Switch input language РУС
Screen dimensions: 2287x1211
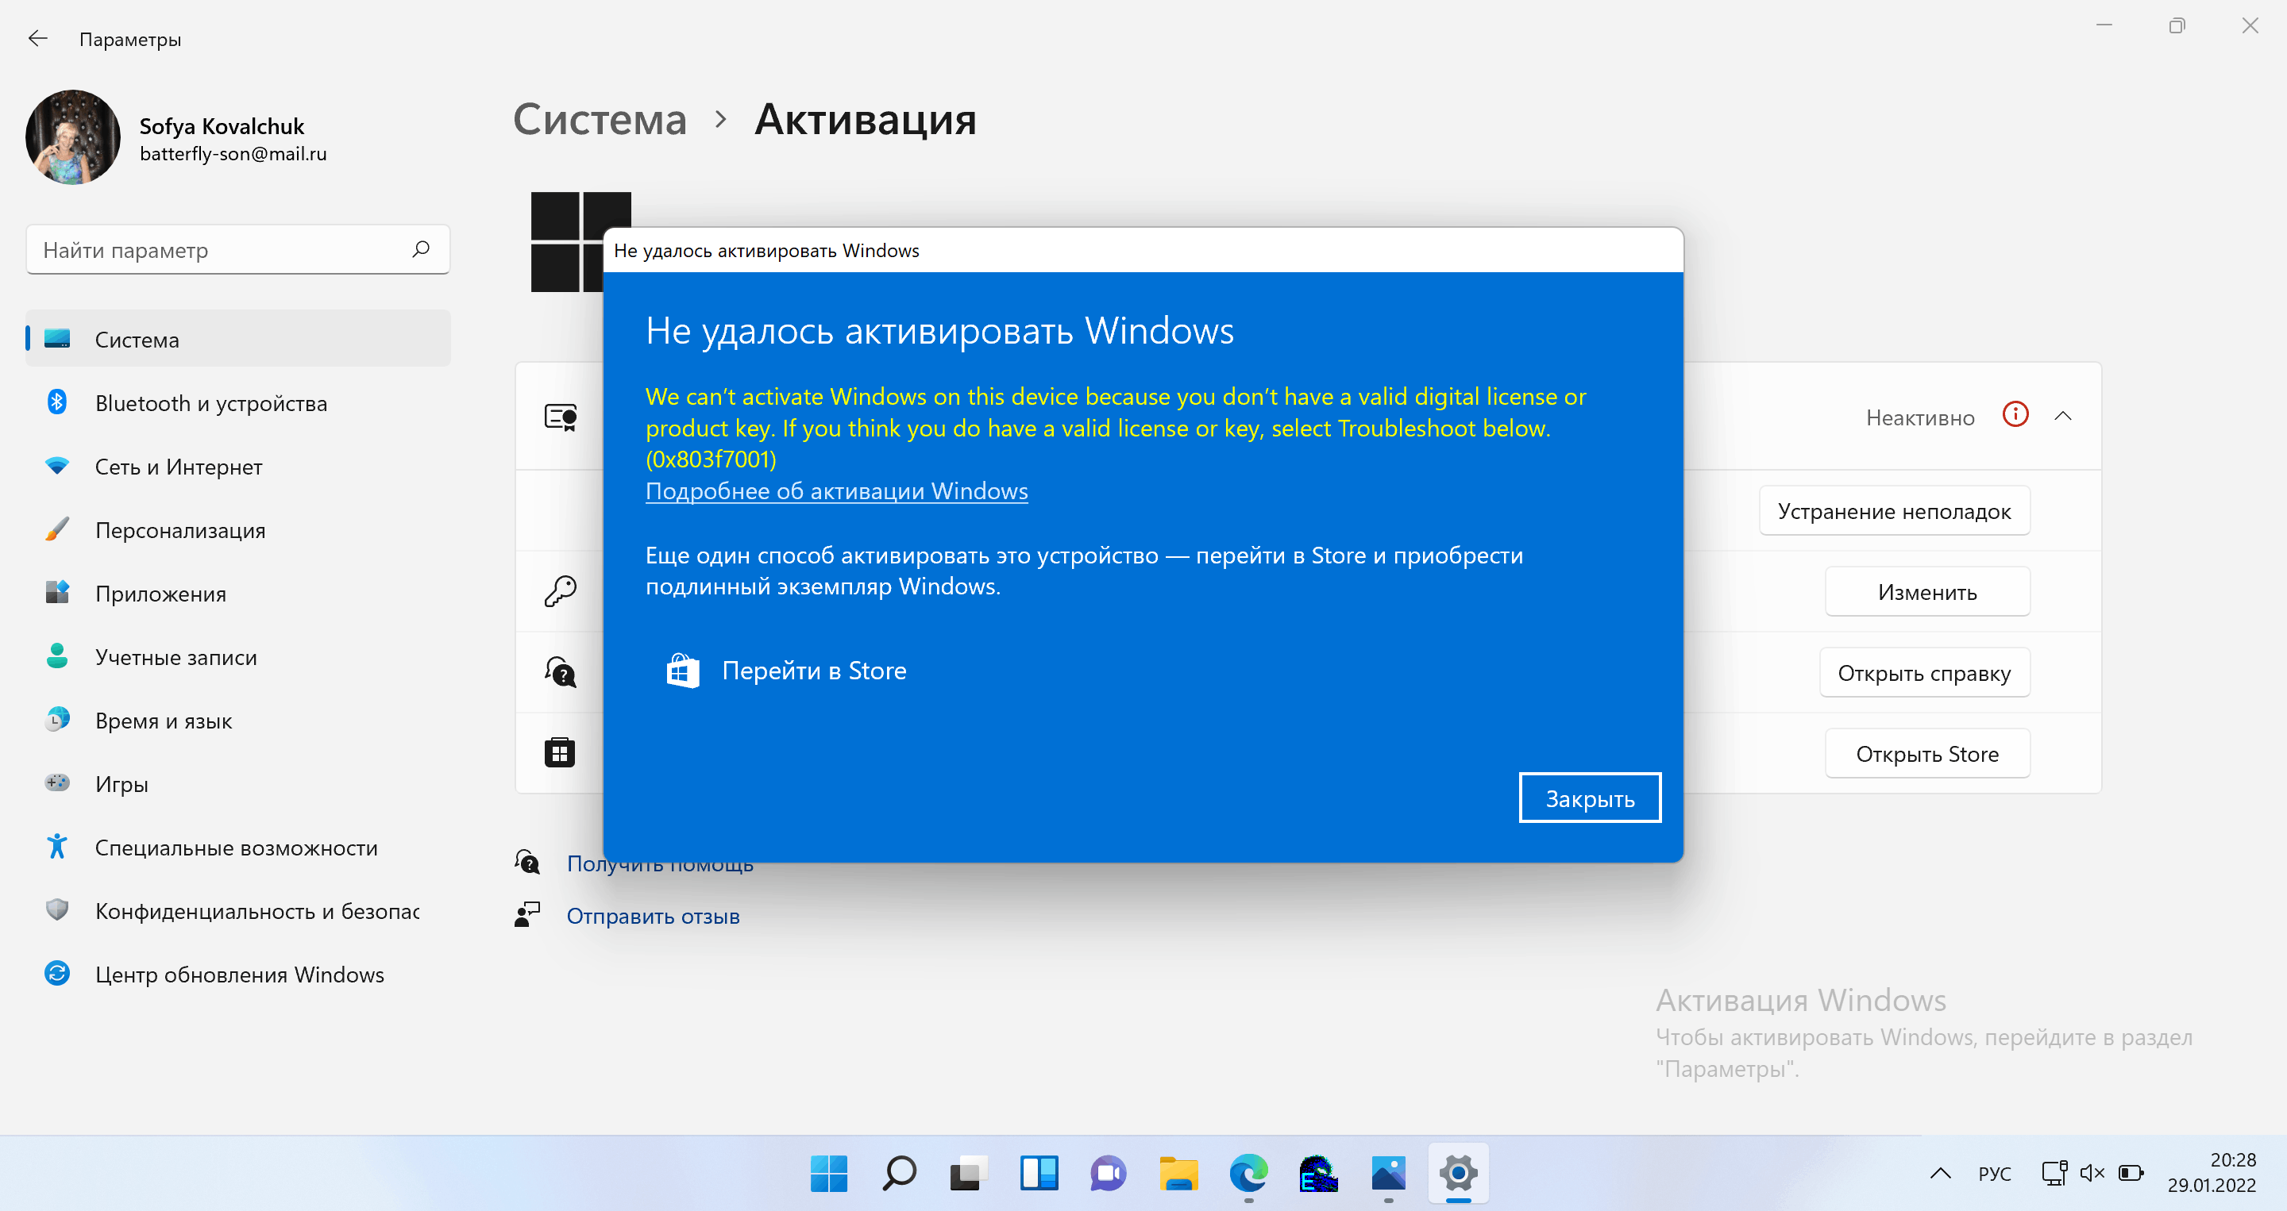[x=1994, y=1173]
